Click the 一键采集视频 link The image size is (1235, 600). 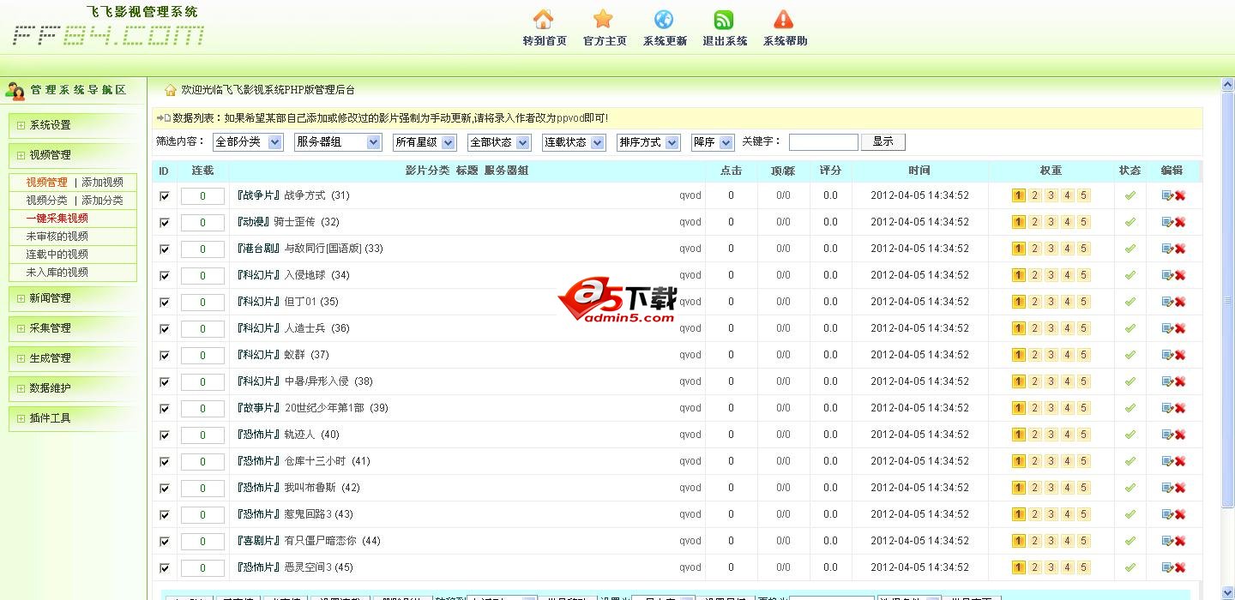[57, 219]
